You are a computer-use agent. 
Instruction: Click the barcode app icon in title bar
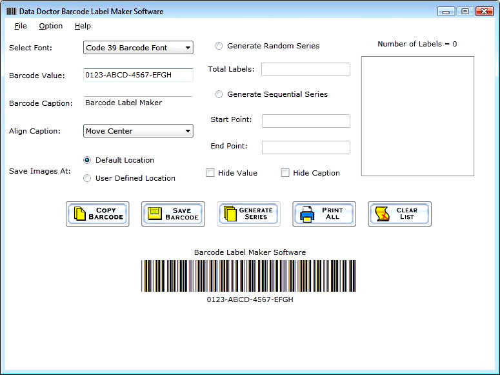(11, 12)
